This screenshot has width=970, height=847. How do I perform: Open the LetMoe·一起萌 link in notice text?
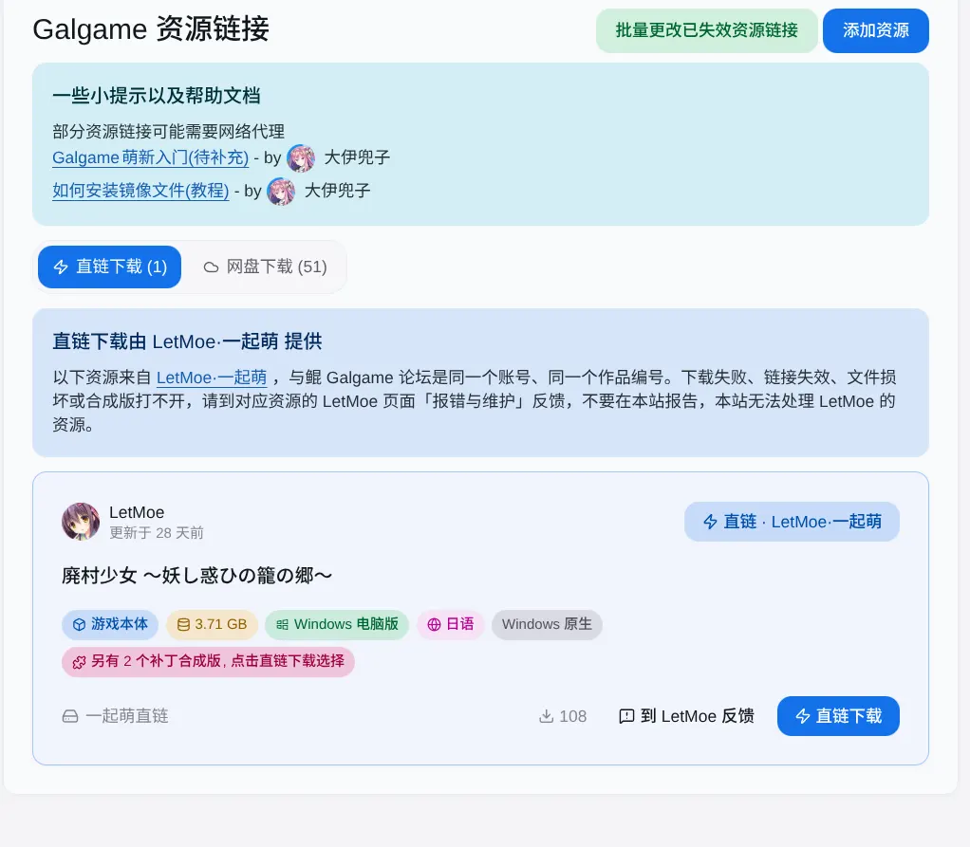click(x=212, y=377)
